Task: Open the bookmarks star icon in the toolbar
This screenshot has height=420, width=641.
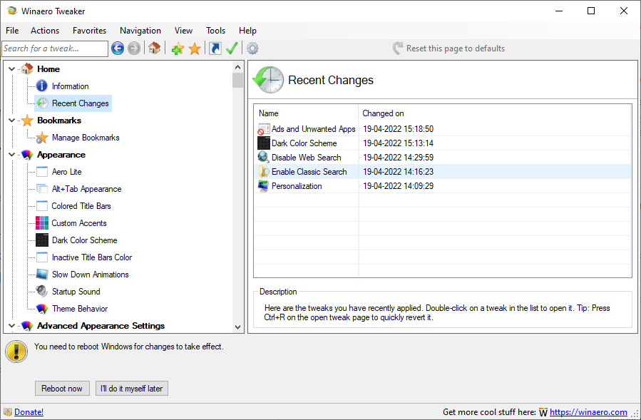Action: click(195, 48)
